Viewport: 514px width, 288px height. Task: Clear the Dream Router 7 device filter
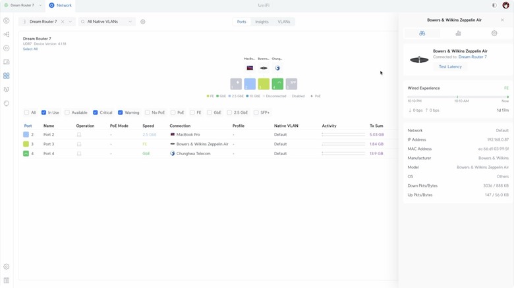(63, 22)
